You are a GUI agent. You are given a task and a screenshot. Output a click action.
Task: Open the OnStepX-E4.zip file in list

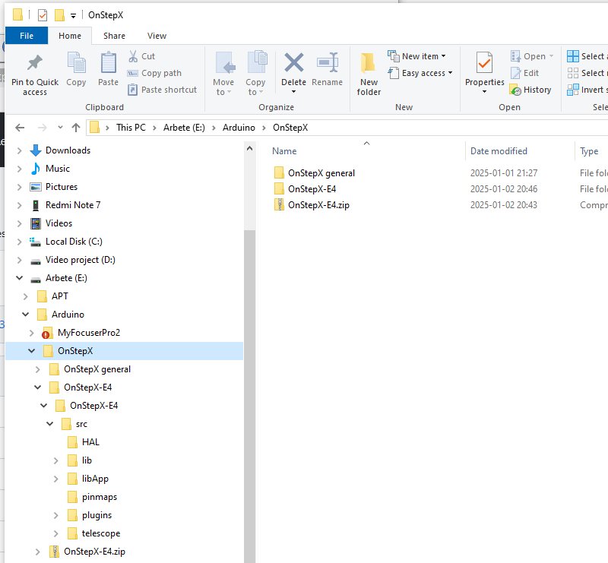click(318, 205)
